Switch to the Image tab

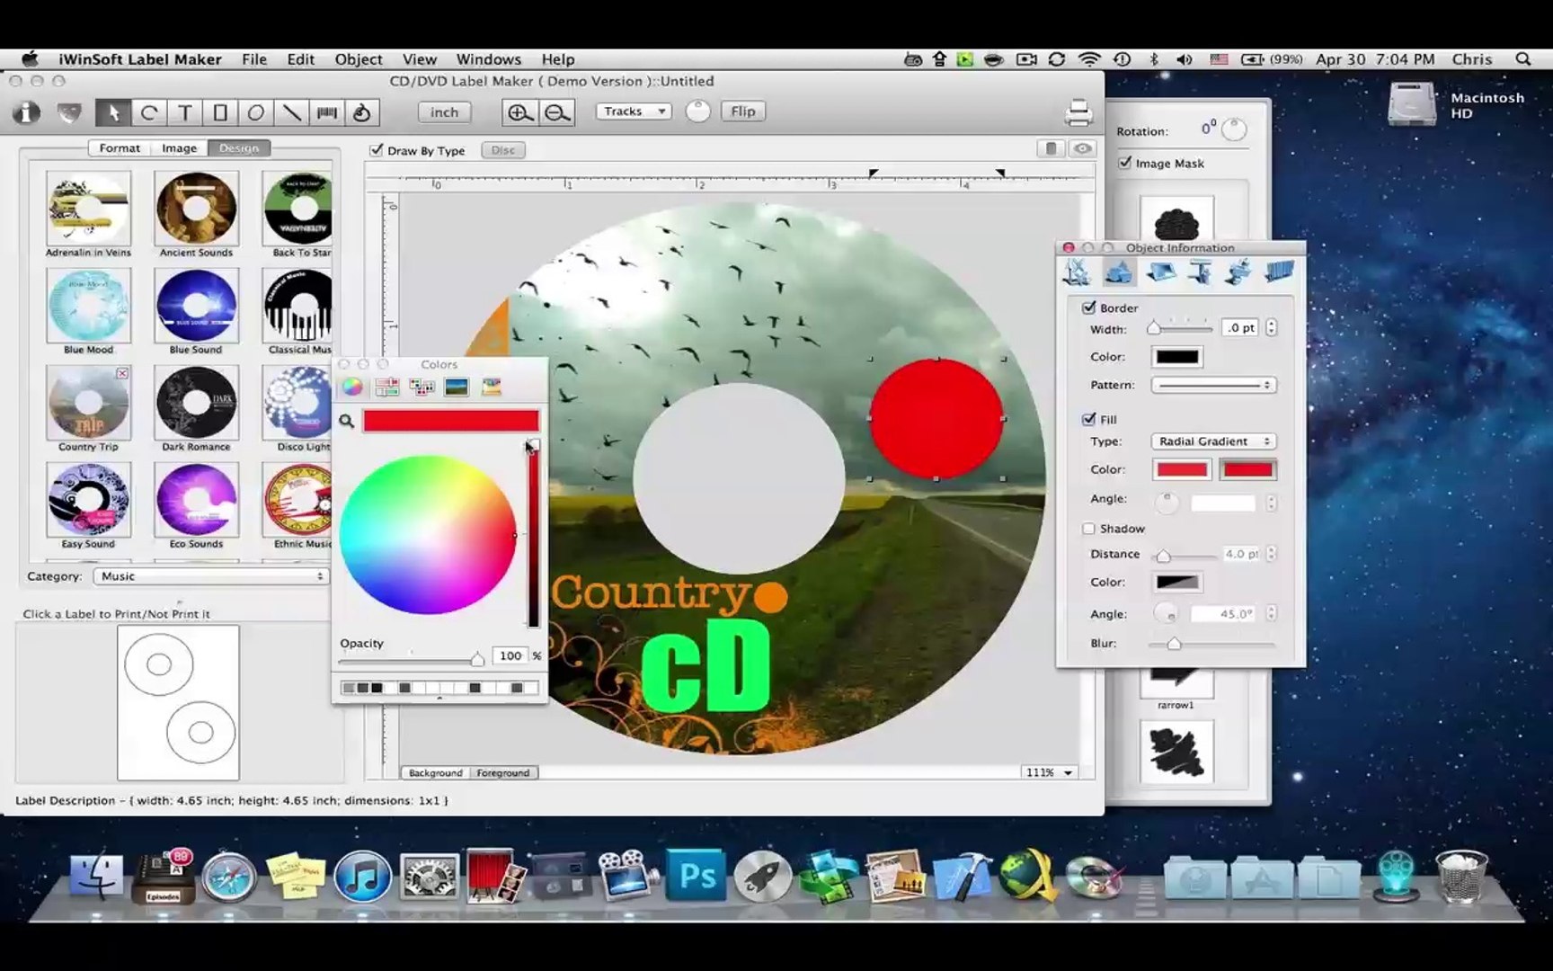(179, 148)
